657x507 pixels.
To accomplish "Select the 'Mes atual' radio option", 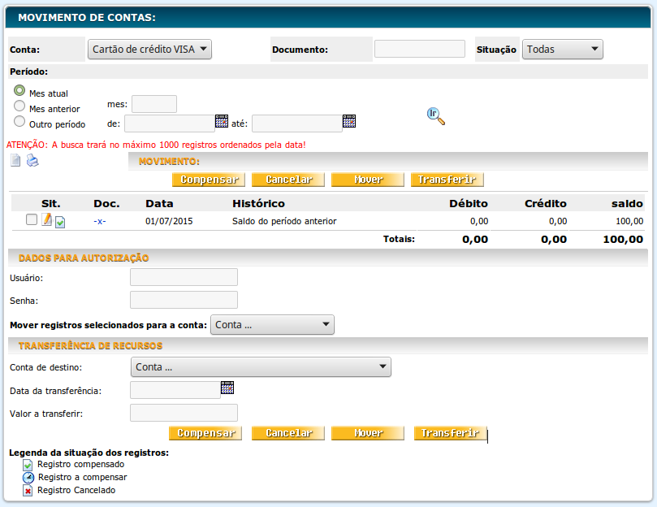I will (x=19, y=91).
